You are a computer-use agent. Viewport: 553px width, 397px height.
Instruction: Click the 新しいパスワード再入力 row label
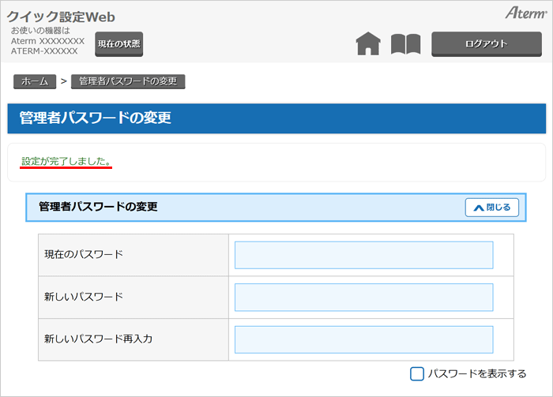coord(98,339)
